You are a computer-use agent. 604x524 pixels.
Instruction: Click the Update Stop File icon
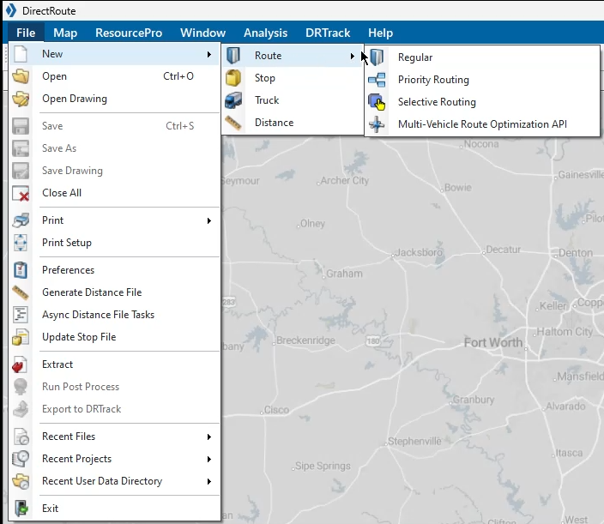pyautogui.click(x=21, y=337)
